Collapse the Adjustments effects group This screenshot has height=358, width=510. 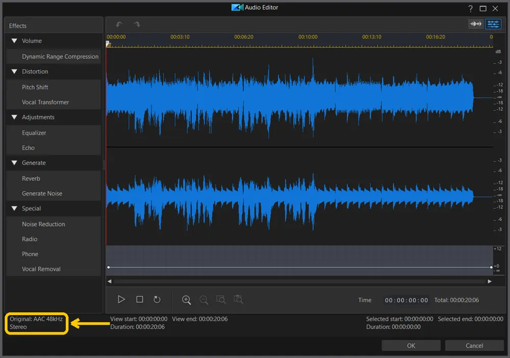pos(14,117)
